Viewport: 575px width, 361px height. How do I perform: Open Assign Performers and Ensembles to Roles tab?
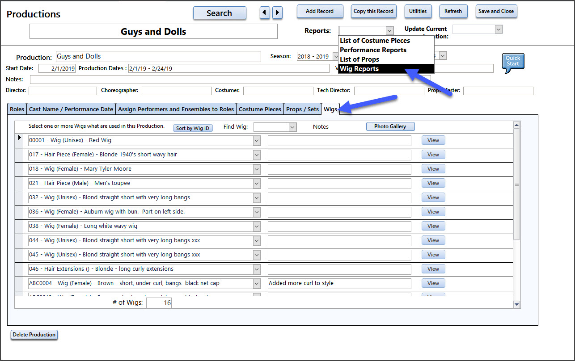[176, 109]
